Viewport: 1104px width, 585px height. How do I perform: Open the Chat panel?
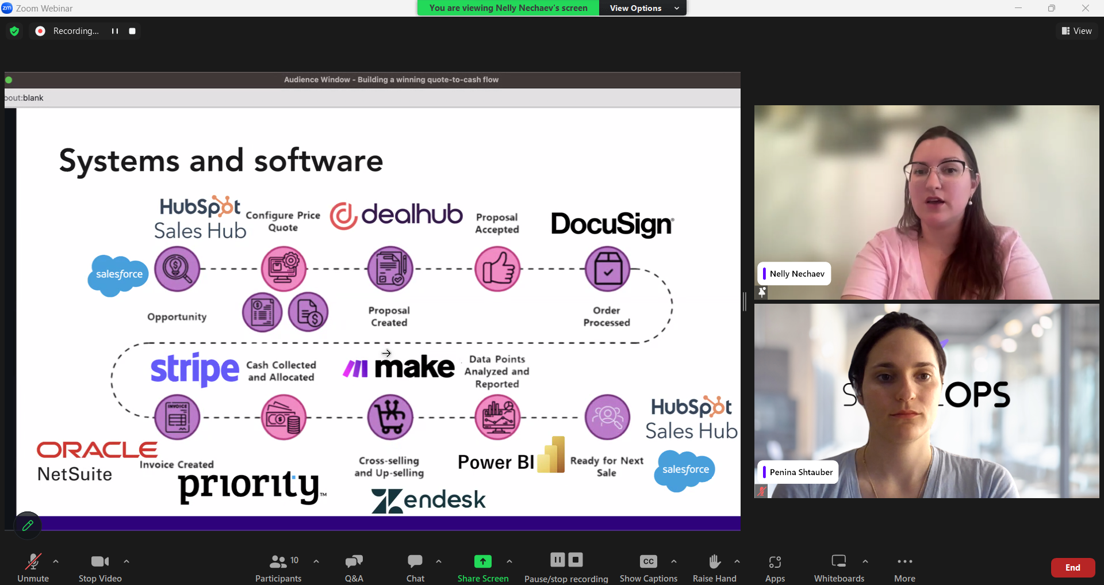(415, 567)
